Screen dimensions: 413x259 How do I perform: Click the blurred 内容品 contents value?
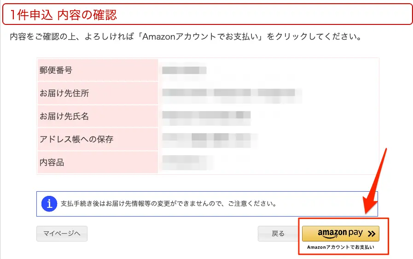pyautogui.click(x=187, y=162)
